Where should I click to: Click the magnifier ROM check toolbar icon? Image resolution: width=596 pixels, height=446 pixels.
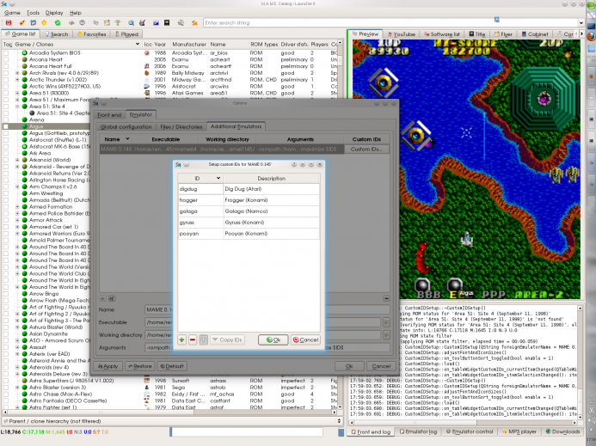click(x=131, y=23)
